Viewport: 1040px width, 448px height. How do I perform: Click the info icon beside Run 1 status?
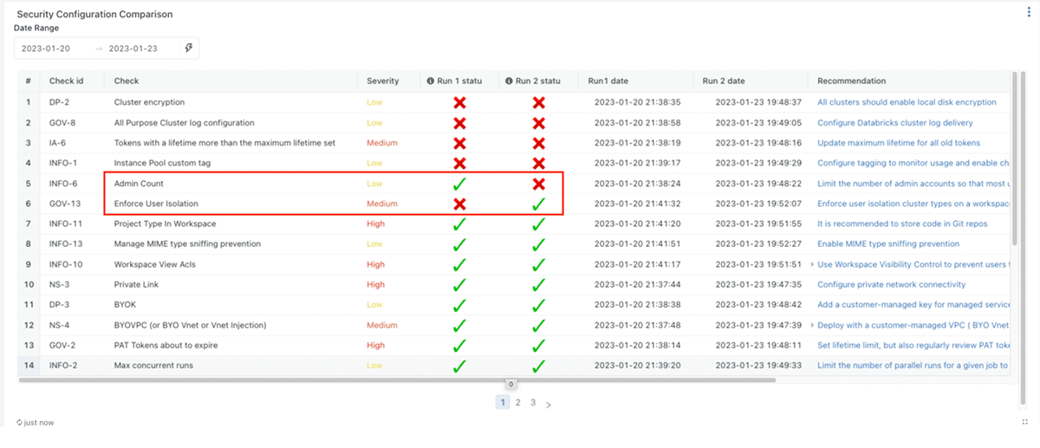click(x=430, y=81)
